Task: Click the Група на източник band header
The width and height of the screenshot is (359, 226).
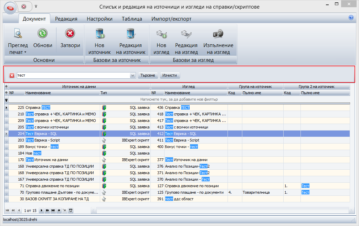Action: 255,87
